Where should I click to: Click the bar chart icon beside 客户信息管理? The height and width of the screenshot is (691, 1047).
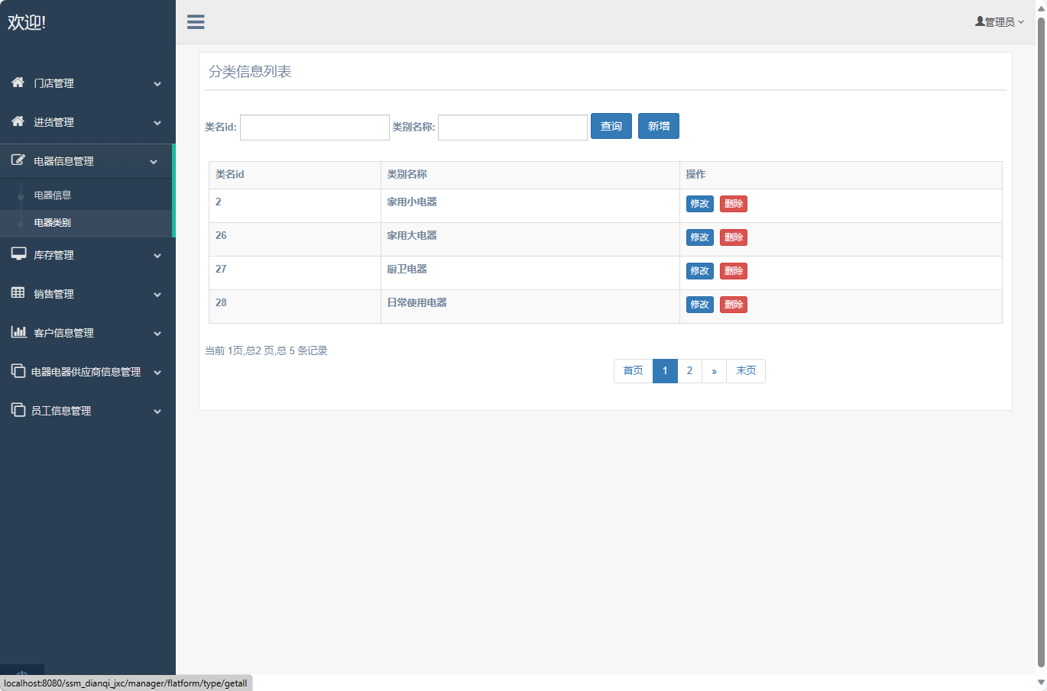[18, 332]
